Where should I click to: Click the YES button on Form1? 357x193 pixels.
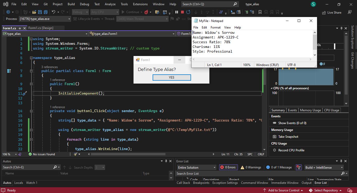(x=172, y=78)
